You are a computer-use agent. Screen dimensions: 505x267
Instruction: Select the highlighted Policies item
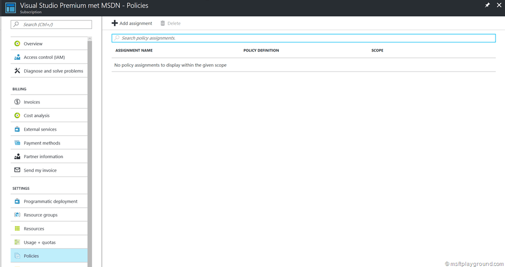pyautogui.click(x=49, y=256)
